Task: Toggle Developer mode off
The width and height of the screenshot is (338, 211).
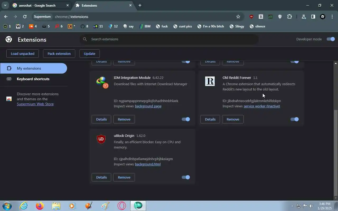Action: [x=331, y=39]
